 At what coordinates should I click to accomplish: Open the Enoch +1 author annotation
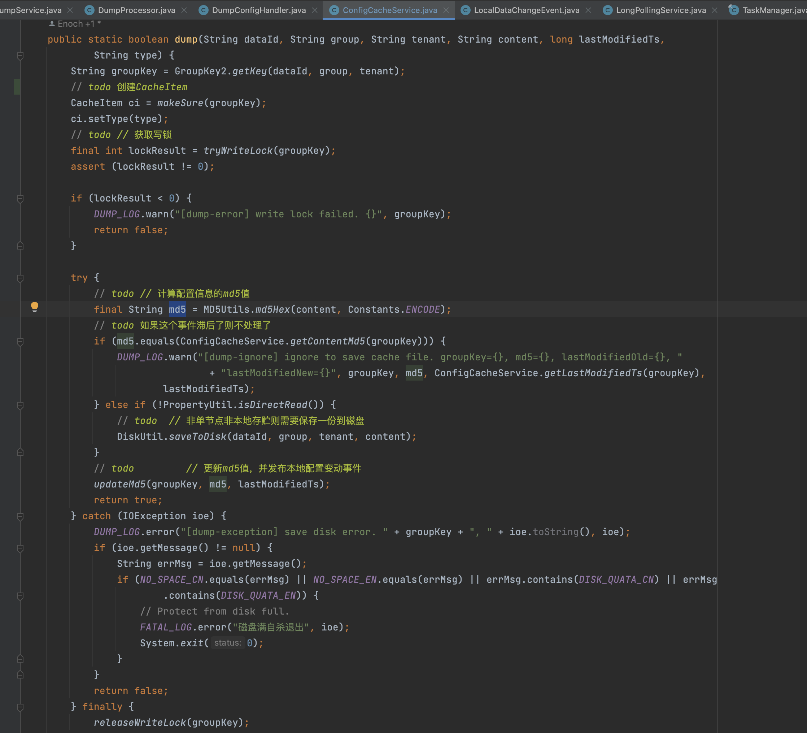pos(75,24)
